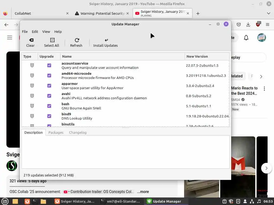Viewport: 274px width, 205px height.
Task: Open the File menu in Update Manager
Action: click(x=25, y=31)
